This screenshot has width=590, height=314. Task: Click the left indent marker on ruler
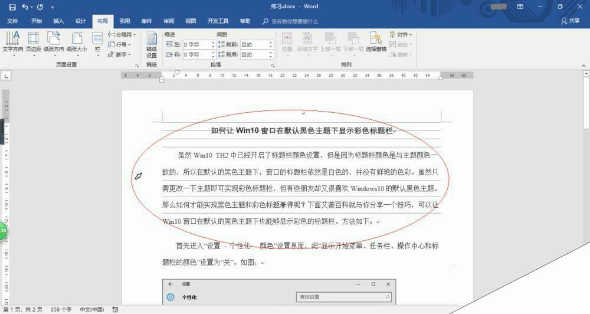(x=162, y=79)
